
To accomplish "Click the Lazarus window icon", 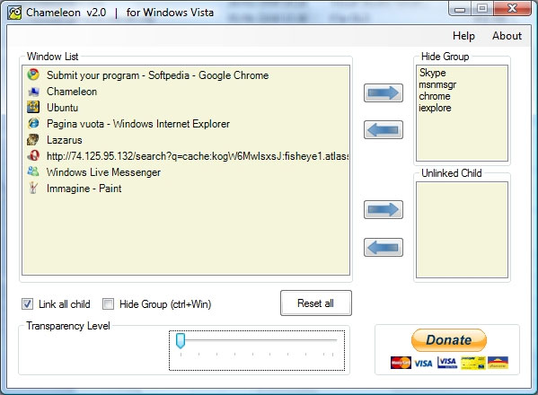I will click(x=33, y=139).
